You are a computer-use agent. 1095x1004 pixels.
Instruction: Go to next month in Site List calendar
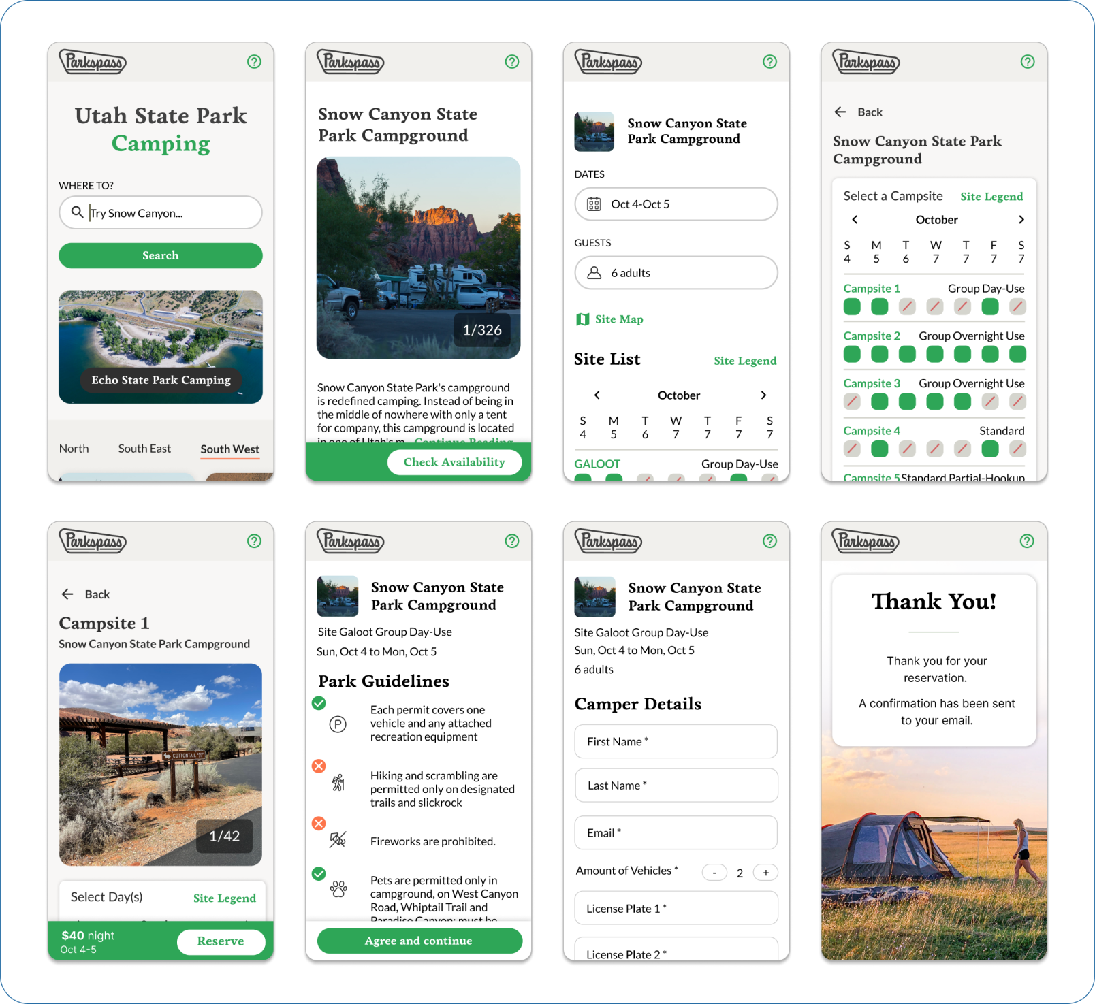point(763,395)
